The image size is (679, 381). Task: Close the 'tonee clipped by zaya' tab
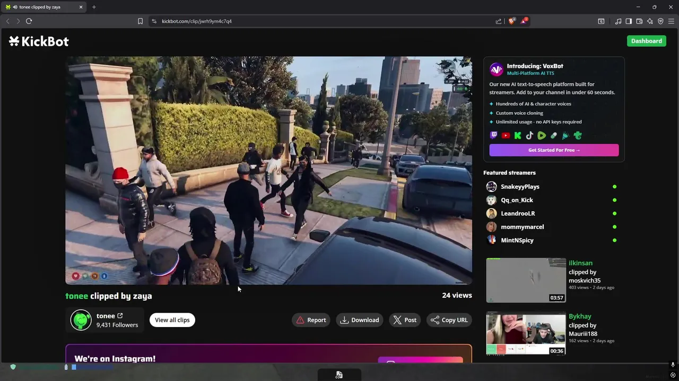pos(81,7)
